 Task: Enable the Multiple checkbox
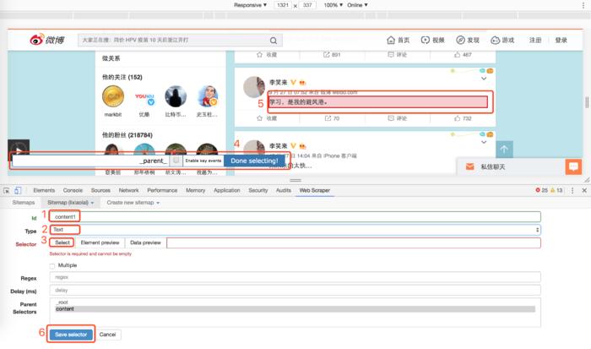click(52, 265)
